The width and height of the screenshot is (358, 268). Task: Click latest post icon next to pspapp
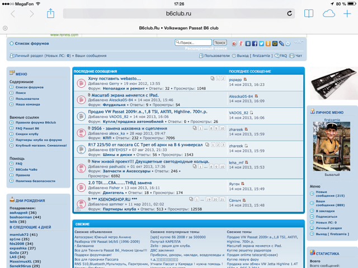246,80
